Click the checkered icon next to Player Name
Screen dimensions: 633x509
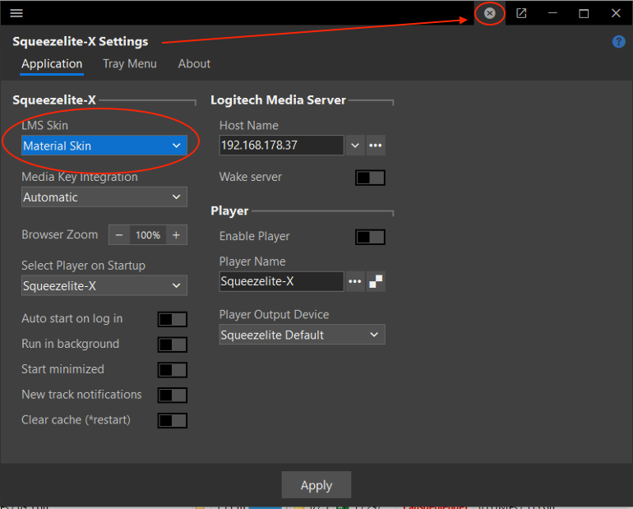pos(376,281)
